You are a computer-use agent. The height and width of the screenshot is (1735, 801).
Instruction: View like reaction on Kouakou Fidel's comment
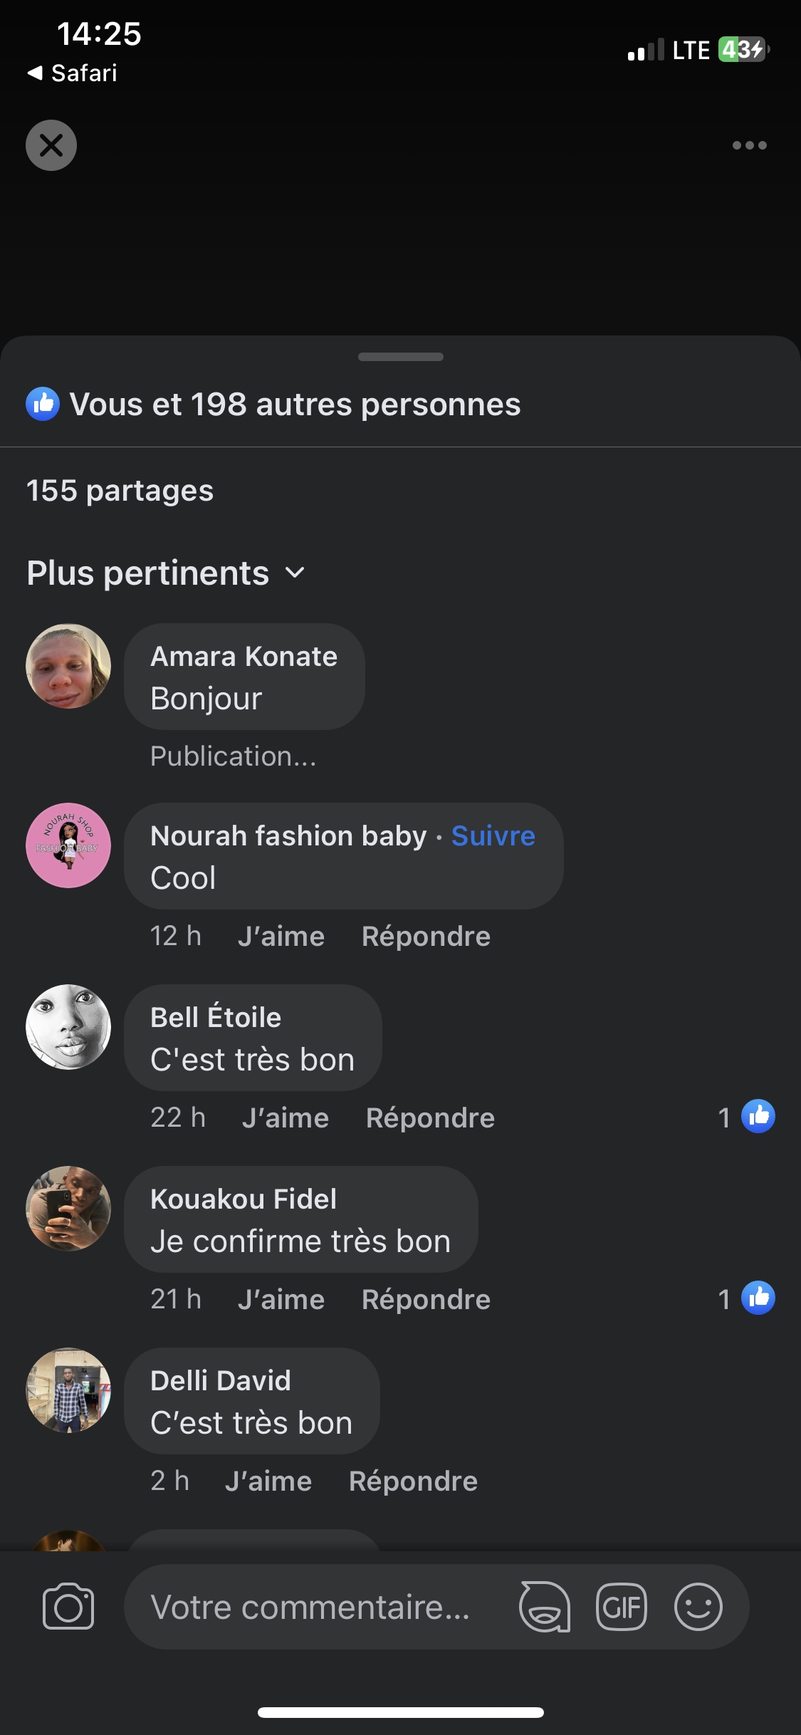click(x=758, y=1298)
